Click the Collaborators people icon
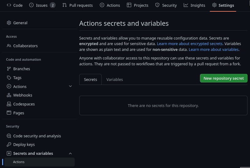Image resolution: width=250 pixels, height=168 pixels. (x=9, y=46)
